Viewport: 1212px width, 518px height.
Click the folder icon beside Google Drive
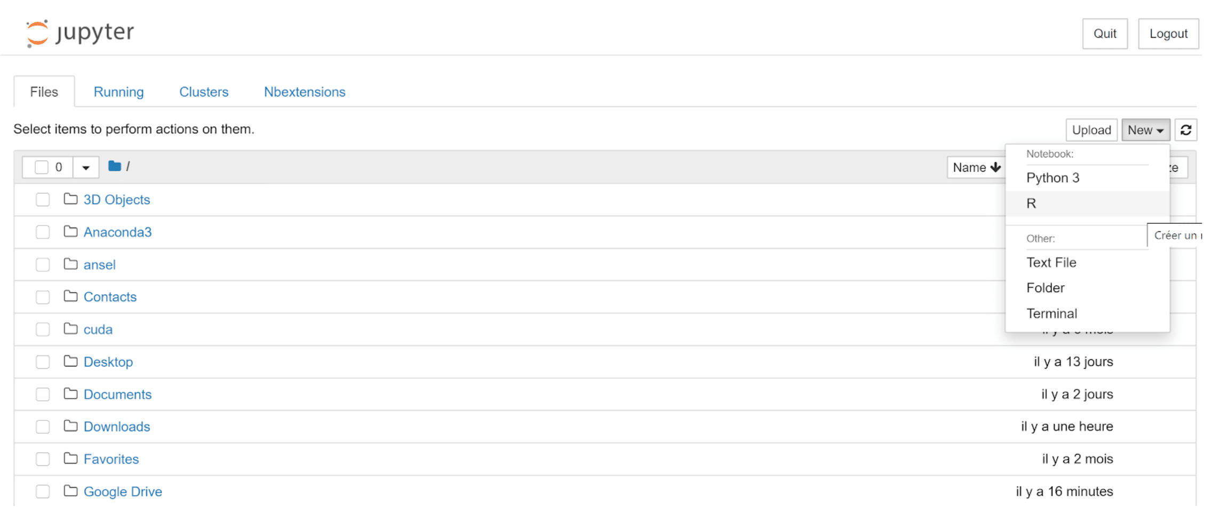pyautogui.click(x=70, y=491)
